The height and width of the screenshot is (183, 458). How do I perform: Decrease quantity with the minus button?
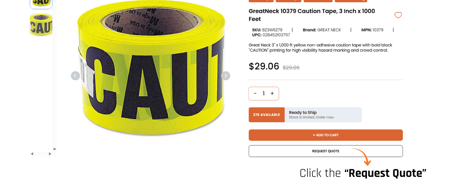pos(255,93)
